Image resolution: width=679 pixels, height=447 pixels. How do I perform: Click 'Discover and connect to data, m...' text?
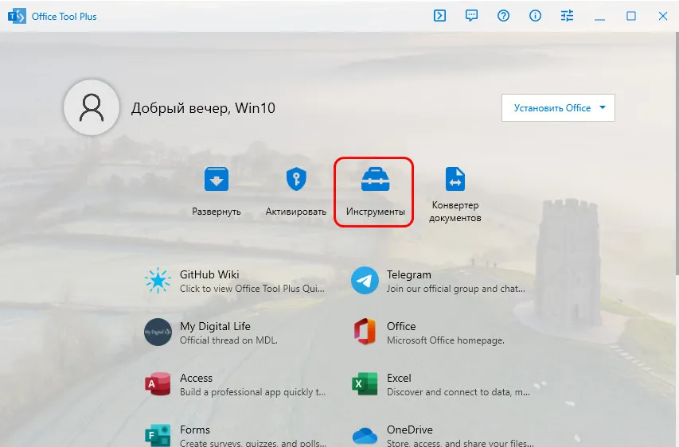click(x=459, y=392)
